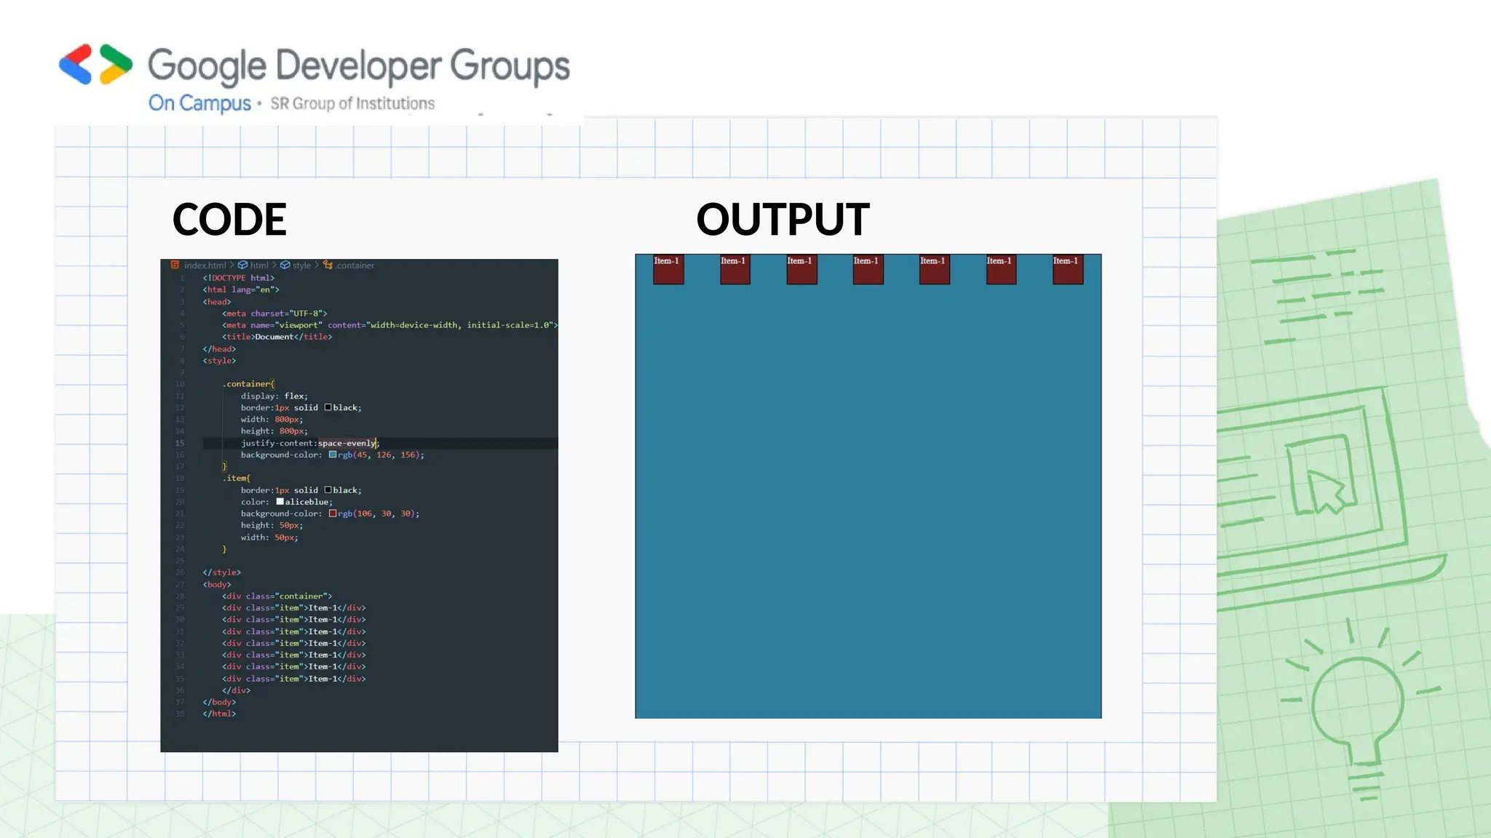Open the style breadcrumb segment
Image resolution: width=1491 pixels, height=838 pixels.
tap(301, 266)
